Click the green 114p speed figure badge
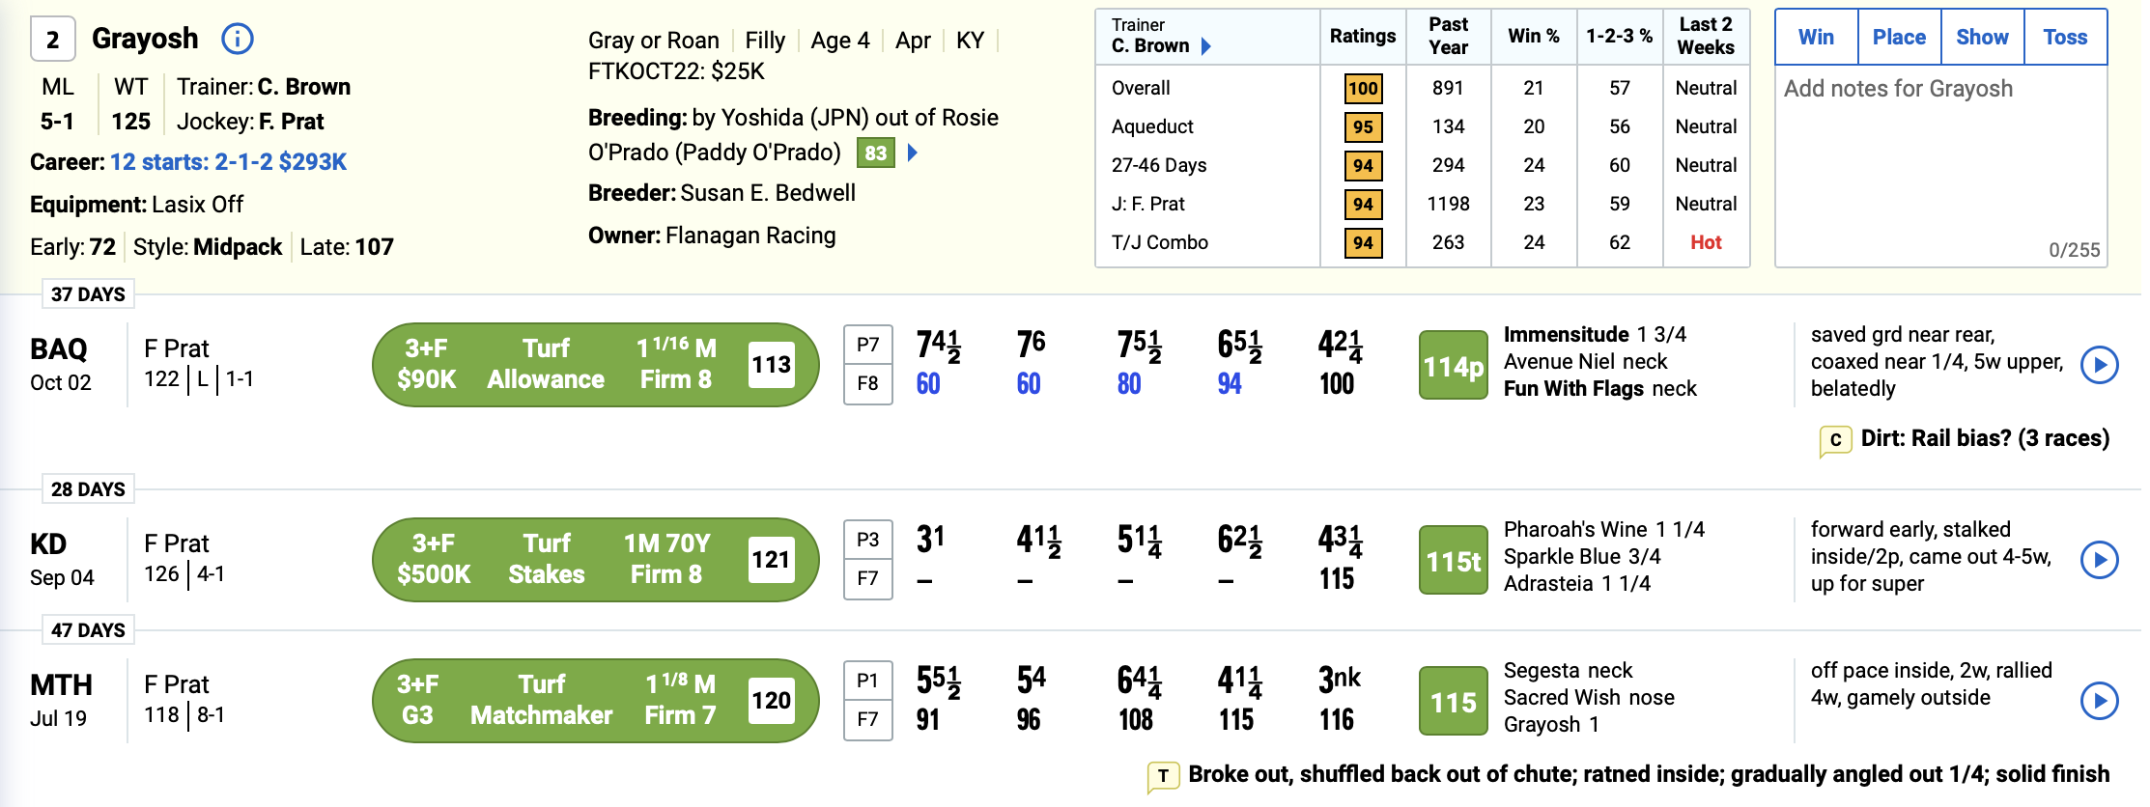The width and height of the screenshot is (2150, 807). click(x=1453, y=366)
